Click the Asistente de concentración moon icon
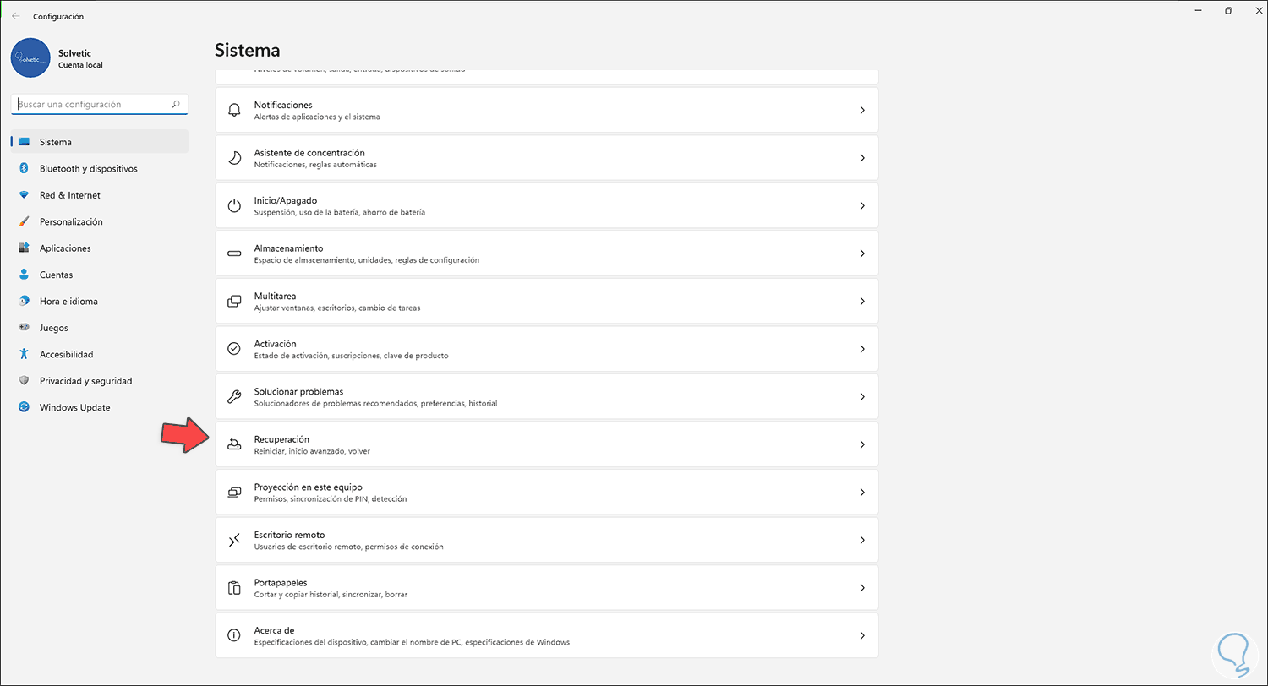Viewport: 1268px width, 686px height. [234, 158]
